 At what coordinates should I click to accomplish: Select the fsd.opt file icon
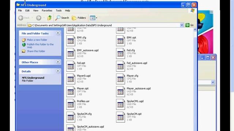pyautogui.click(x=71, y=66)
